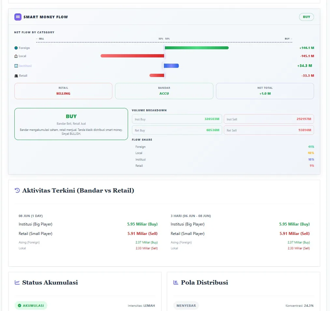The width and height of the screenshot is (330, 311).
Task: Click the Inst Sell 292197M box
Action: tap(269, 119)
